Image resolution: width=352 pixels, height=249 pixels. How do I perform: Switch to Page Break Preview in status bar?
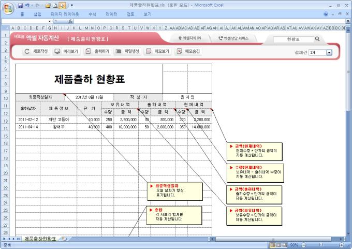(285, 245)
